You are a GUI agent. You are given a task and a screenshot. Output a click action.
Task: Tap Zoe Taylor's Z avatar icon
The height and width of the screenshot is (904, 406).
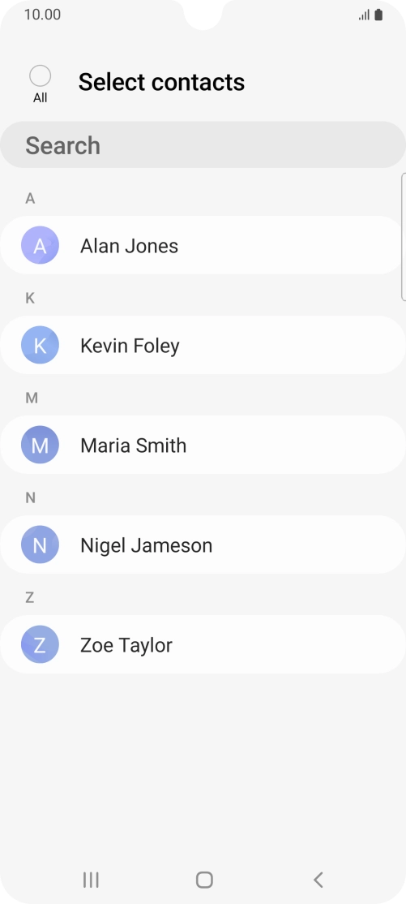tap(40, 644)
